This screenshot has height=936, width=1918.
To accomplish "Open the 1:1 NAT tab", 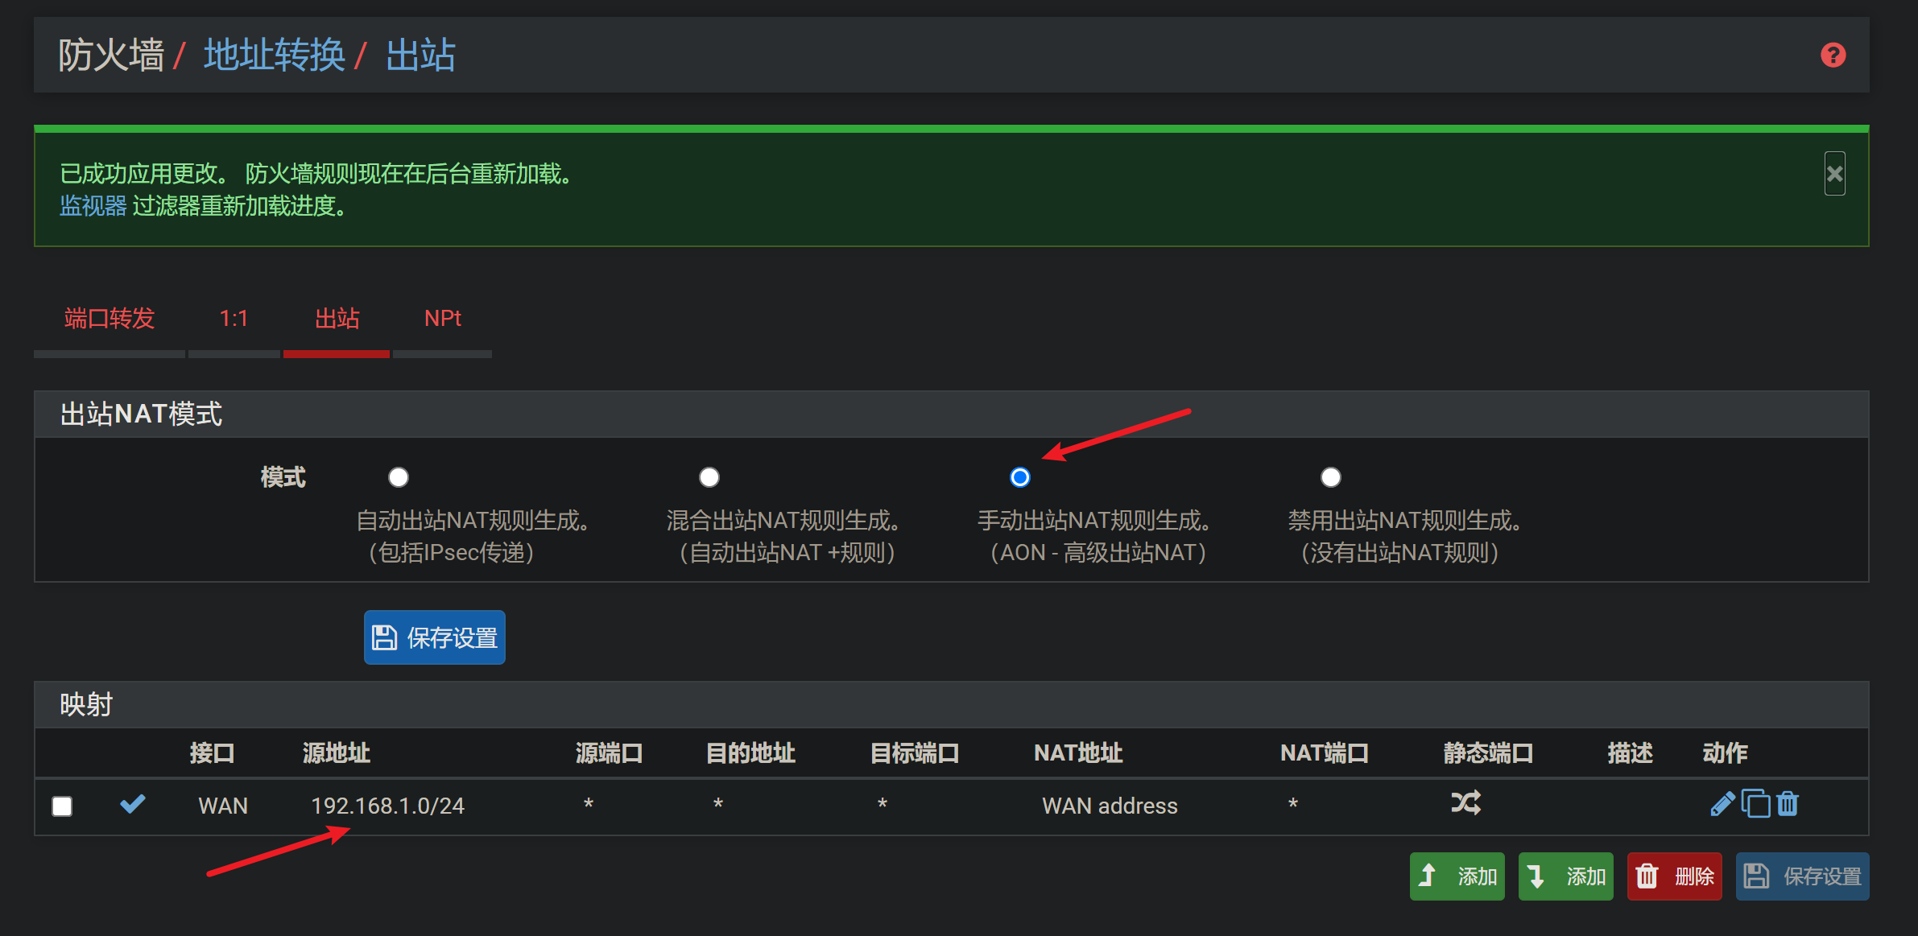I will (234, 319).
